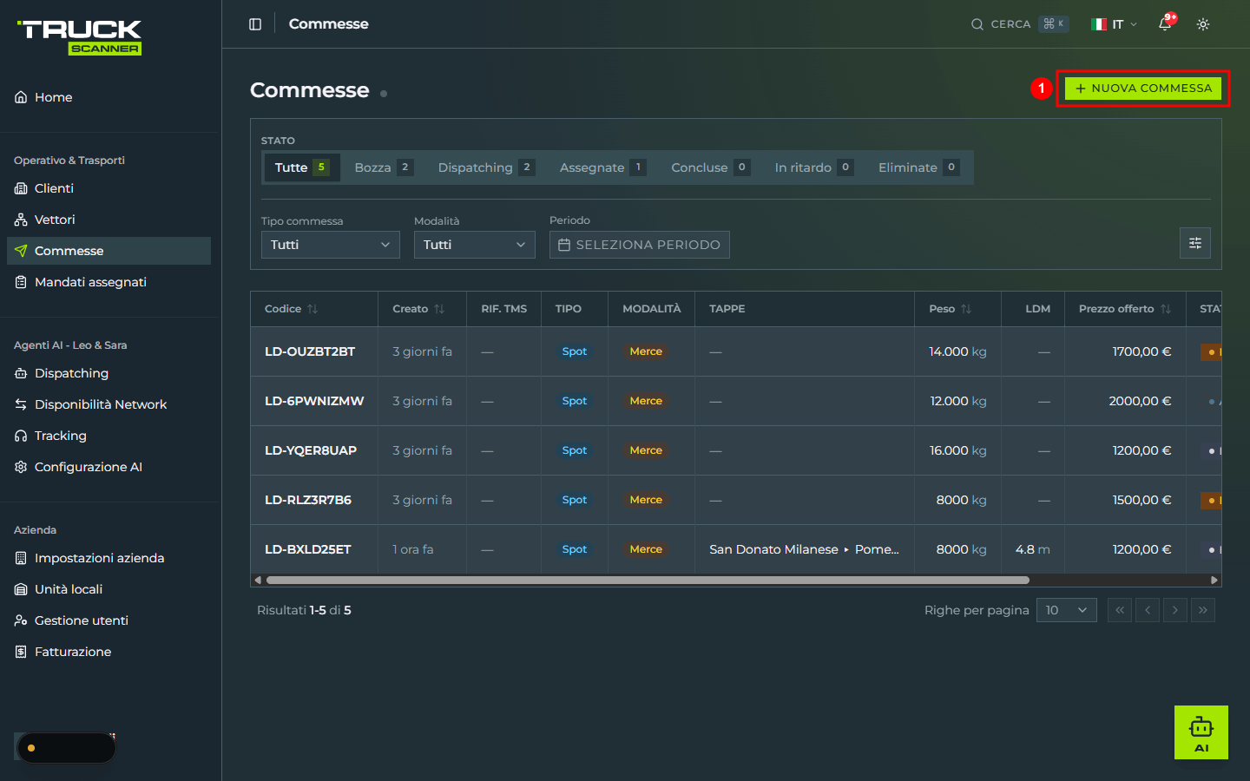Click the 4.8 m LDM cell
Screen dimensions: 1250x781
(1033, 549)
